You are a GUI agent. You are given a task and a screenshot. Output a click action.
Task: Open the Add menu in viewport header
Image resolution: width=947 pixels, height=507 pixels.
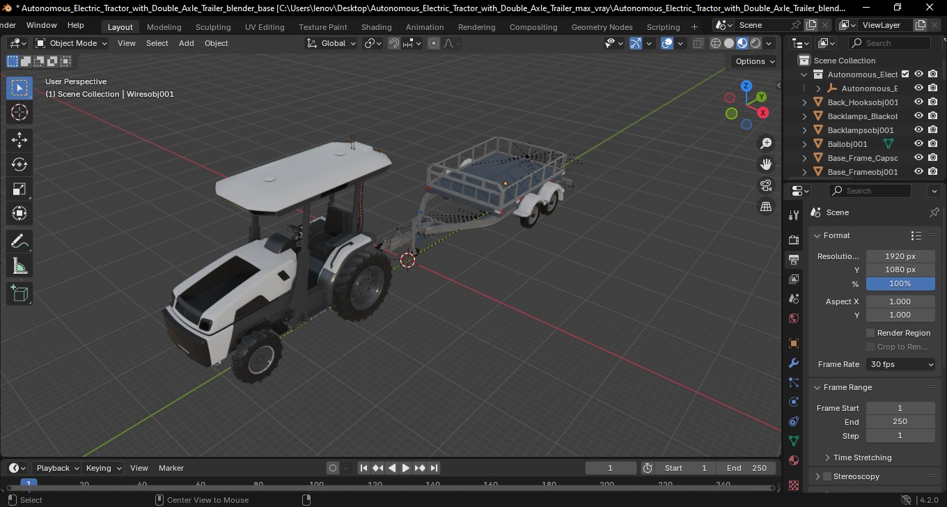(186, 43)
